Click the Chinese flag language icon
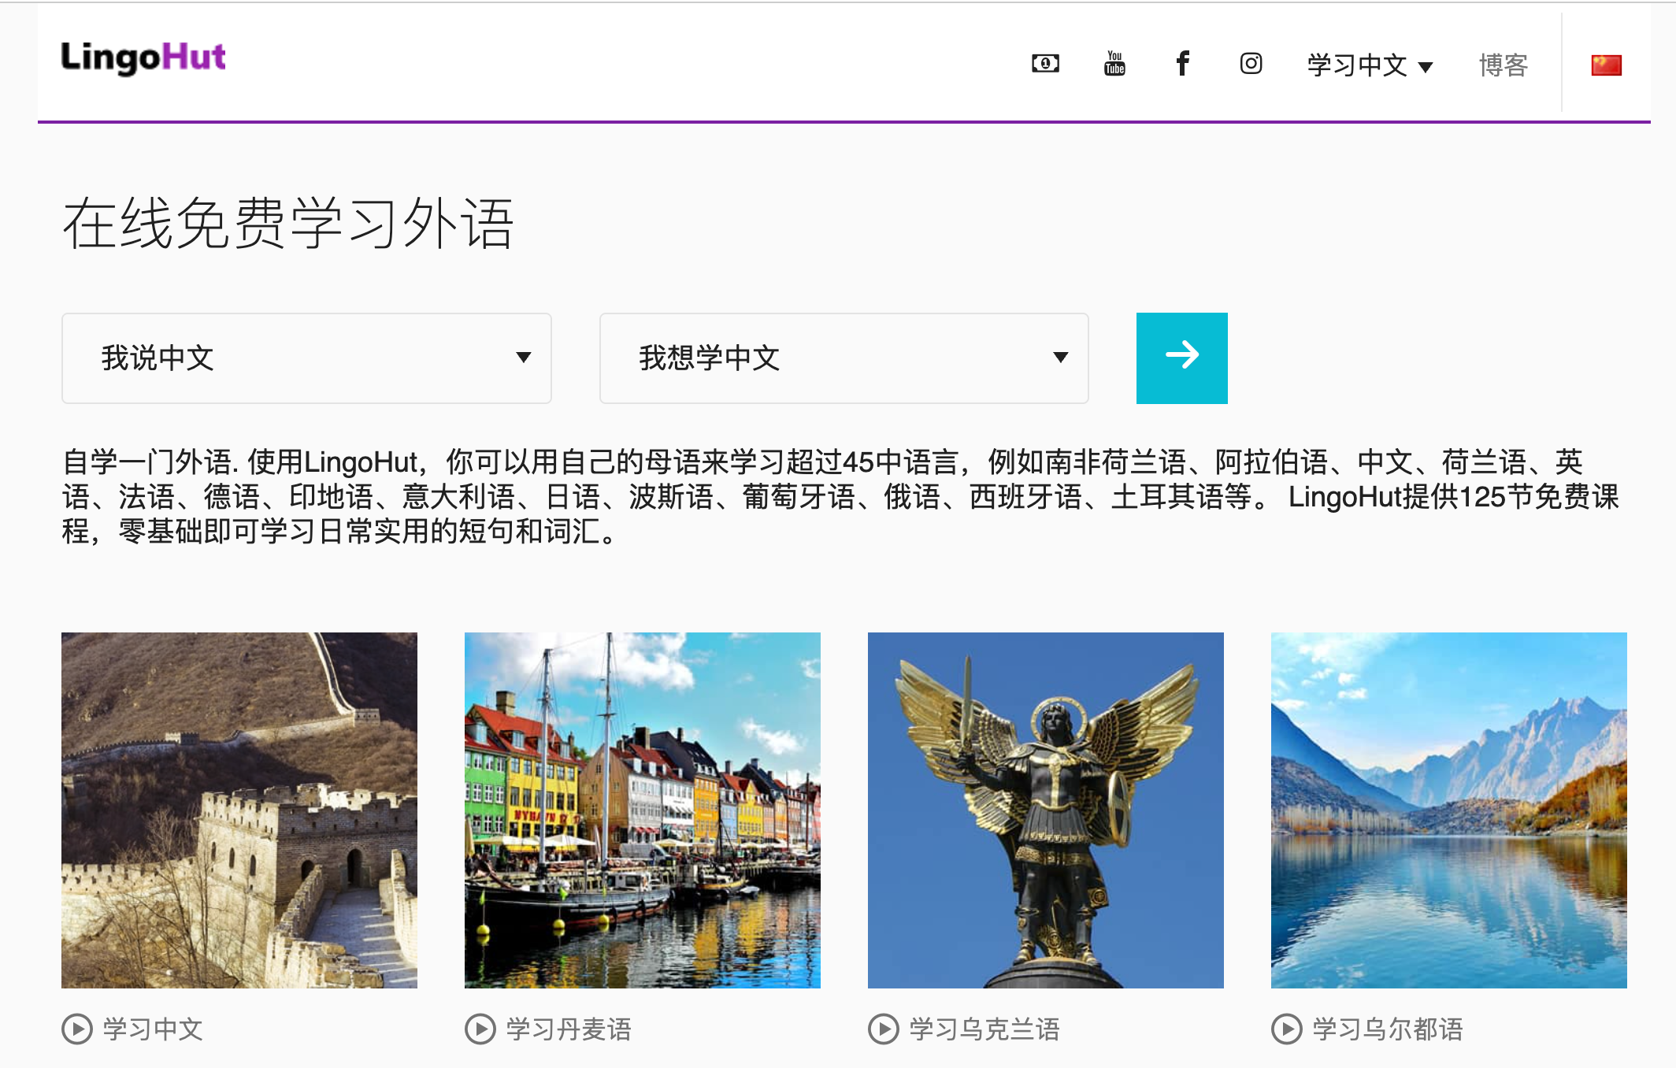This screenshot has height=1068, width=1676. 1606,65
